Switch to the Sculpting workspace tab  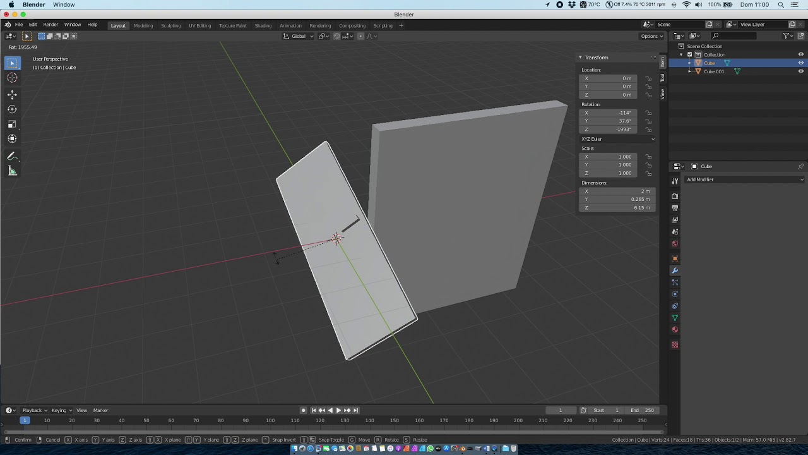pyautogui.click(x=170, y=26)
